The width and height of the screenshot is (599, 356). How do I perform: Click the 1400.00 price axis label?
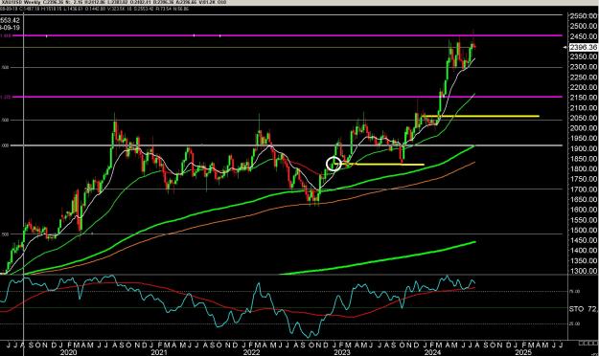tap(583, 251)
